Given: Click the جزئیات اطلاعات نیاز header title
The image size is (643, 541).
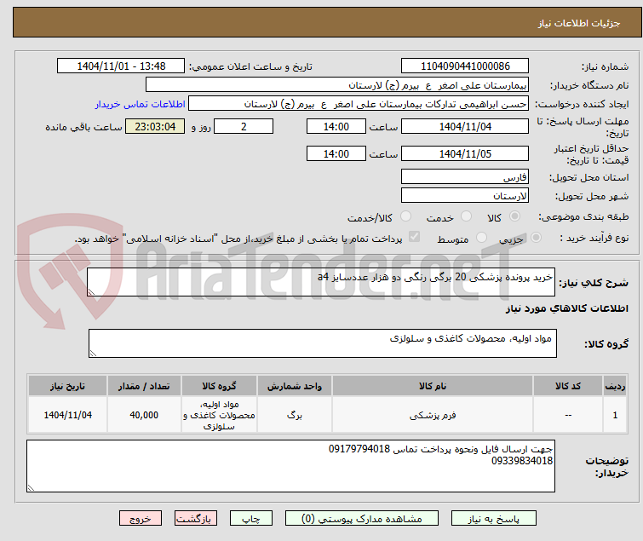Looking at the screenshot, I should 578,23.
